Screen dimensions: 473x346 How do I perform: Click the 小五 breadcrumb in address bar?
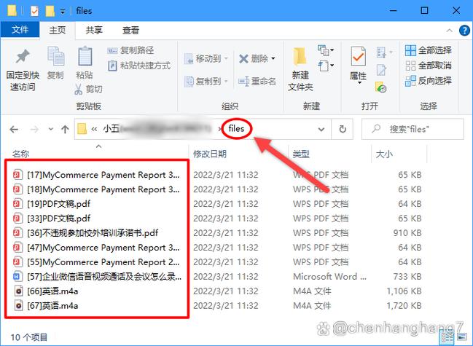(x=111, y=129)
